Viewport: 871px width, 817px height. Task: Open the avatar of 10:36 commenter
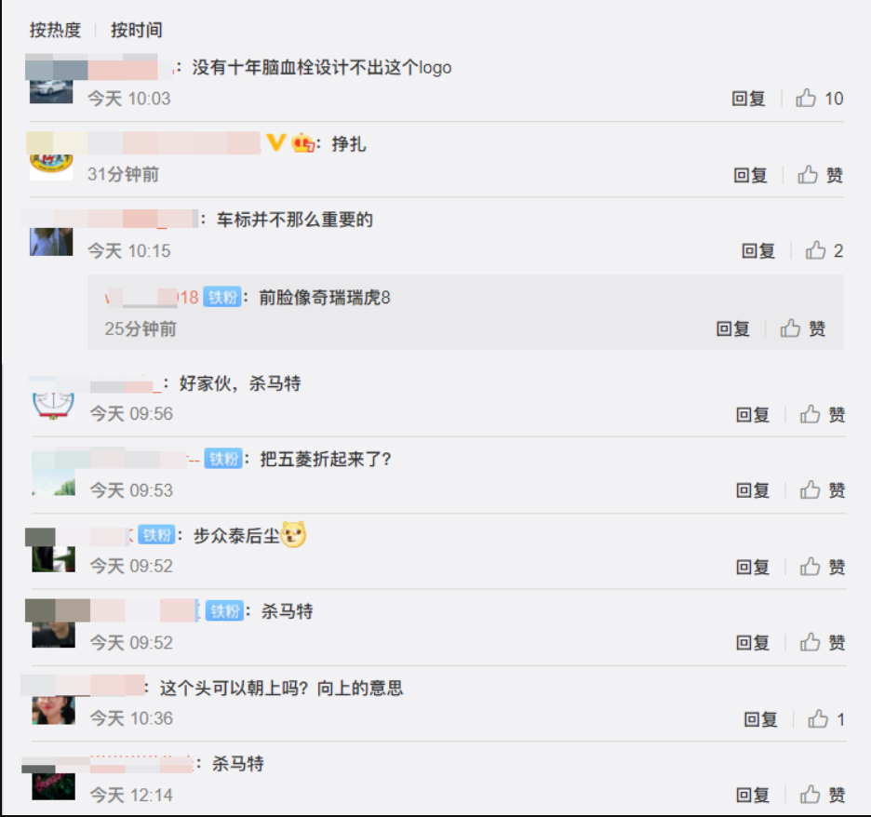pos(53,710)
